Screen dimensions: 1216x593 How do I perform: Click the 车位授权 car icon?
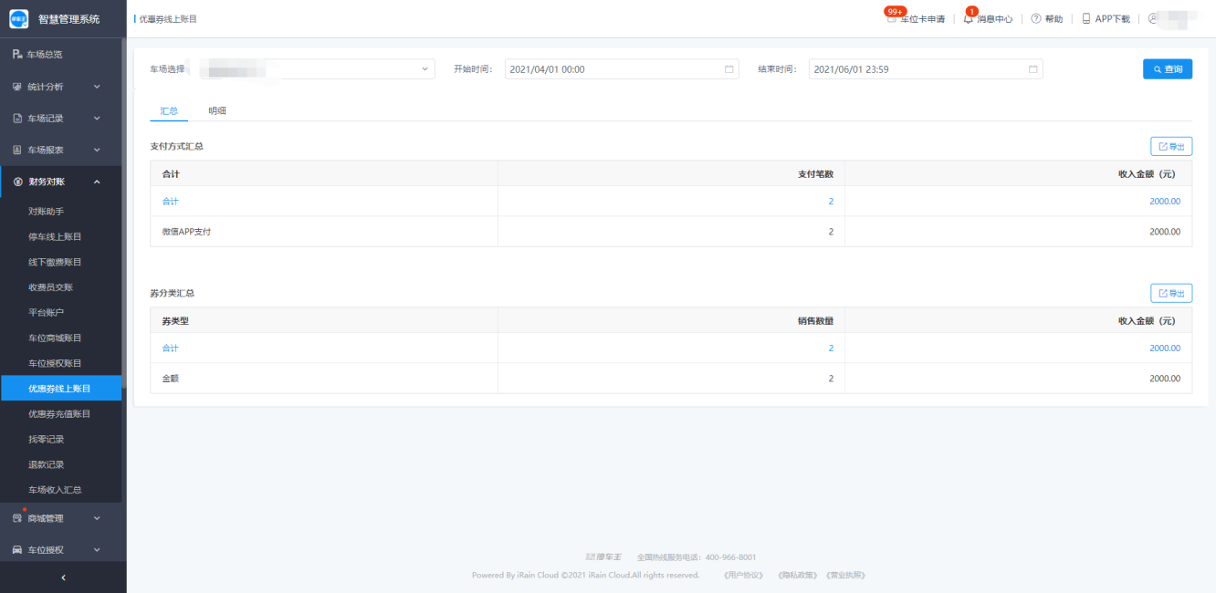click(17, 550)
